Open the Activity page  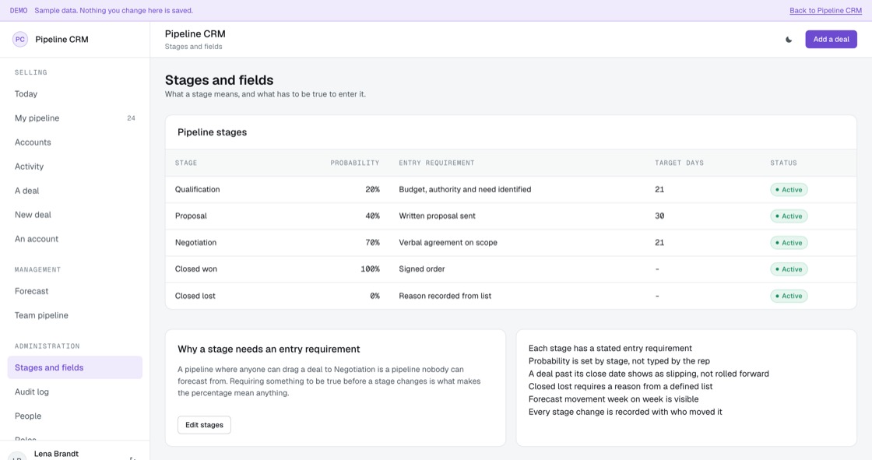[75, 167]
